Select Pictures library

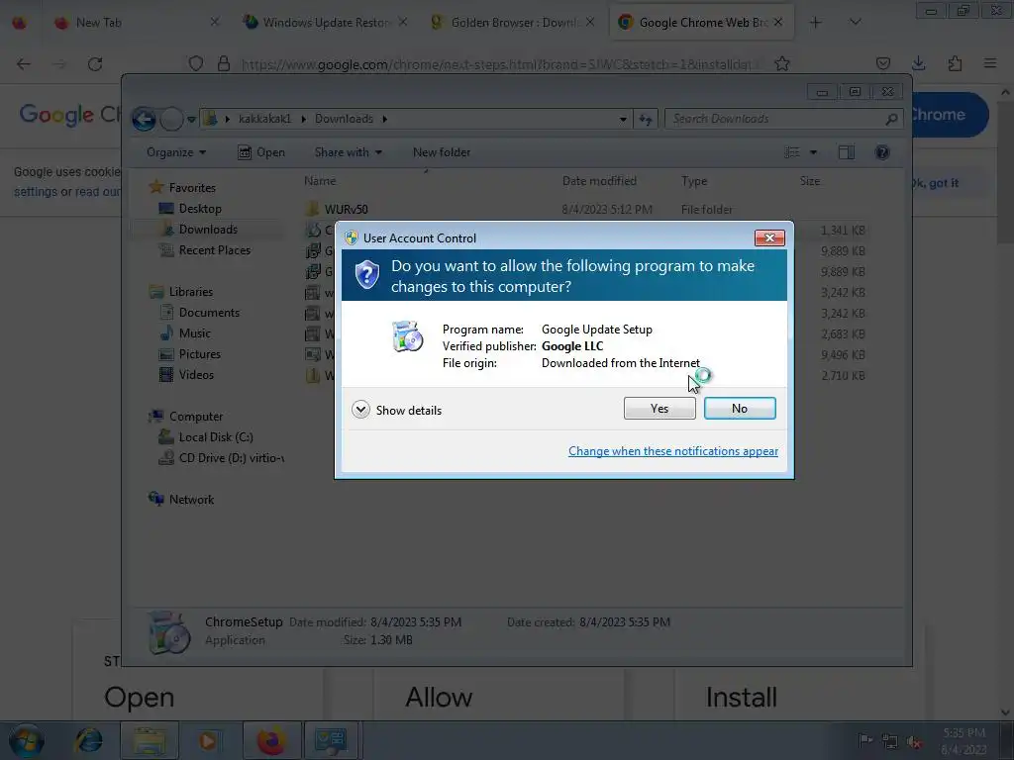pos(199,354)
